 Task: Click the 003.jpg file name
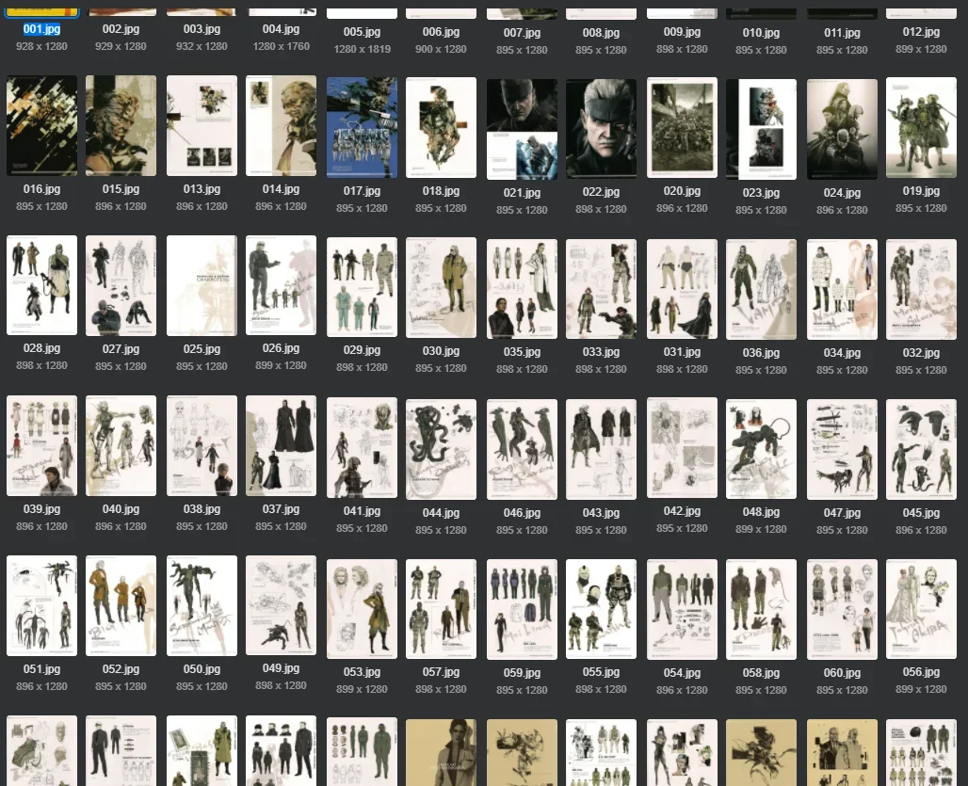202,29
